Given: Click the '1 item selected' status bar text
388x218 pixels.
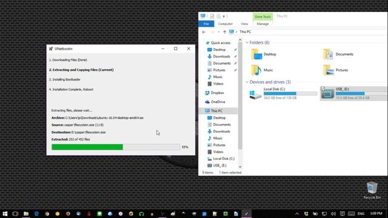Looking at the screenshot, I should (x=230, y=173).
